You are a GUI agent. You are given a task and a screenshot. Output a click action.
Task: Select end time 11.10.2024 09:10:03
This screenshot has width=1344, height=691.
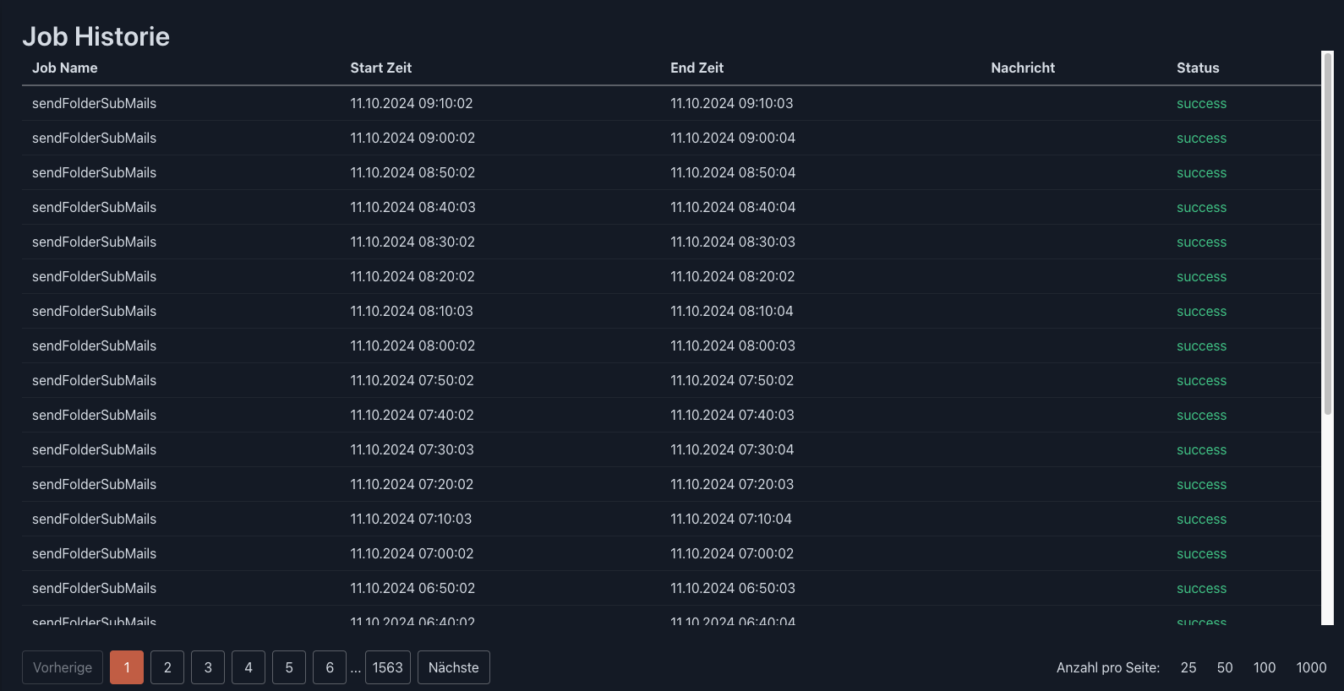coord(732,103)
